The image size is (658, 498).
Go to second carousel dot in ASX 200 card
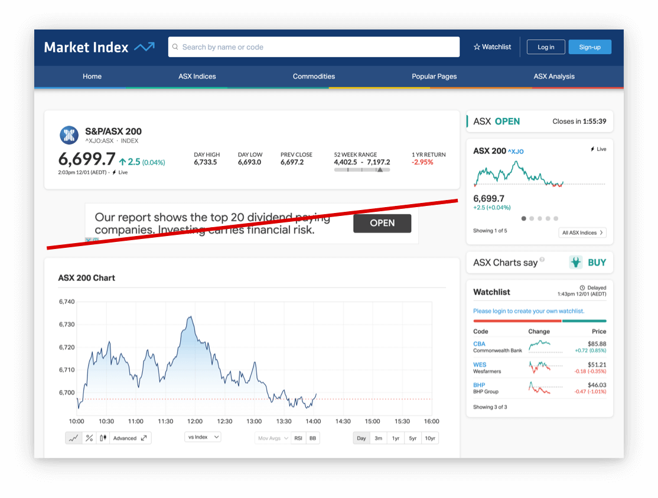tap(532, 218)
